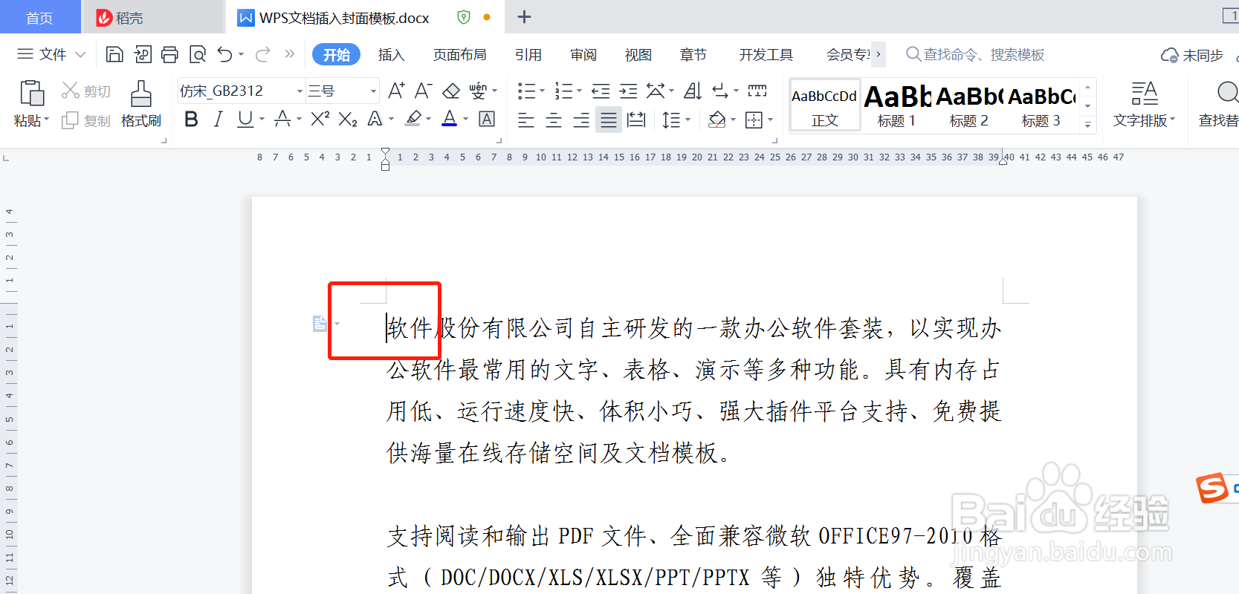Click the character border icon
This screenshot has height=594, width=1239.
tap(487, 119)
